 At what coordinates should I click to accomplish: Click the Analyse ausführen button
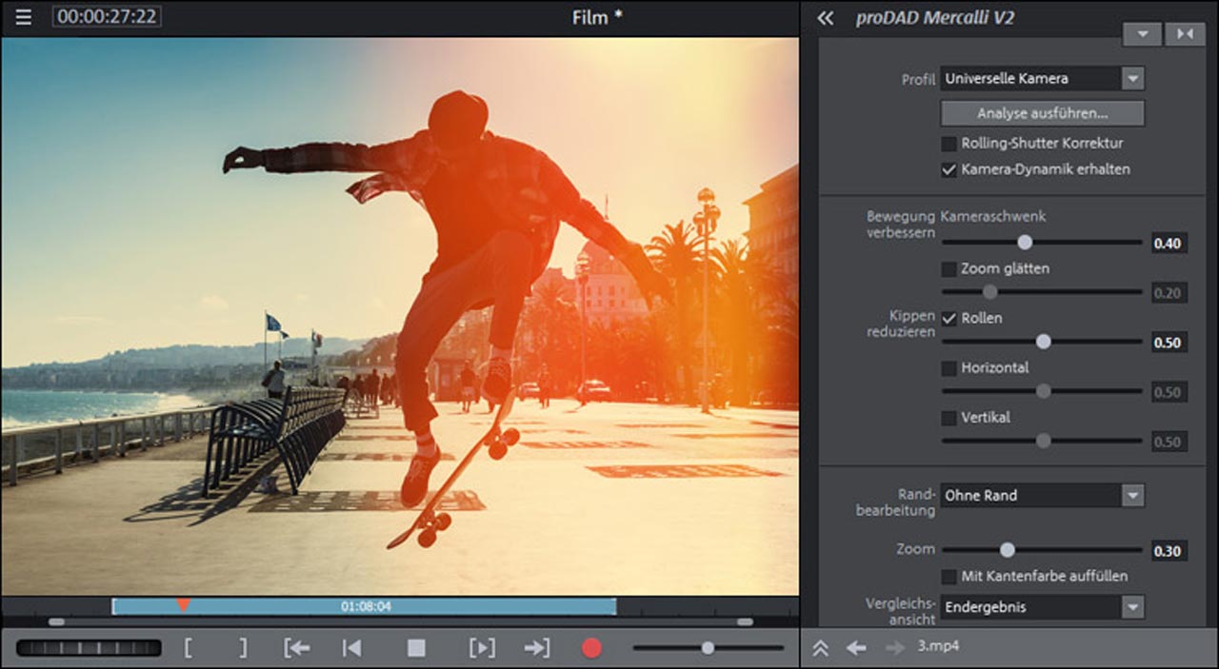pyautogui.click(x=1042, y=113)
